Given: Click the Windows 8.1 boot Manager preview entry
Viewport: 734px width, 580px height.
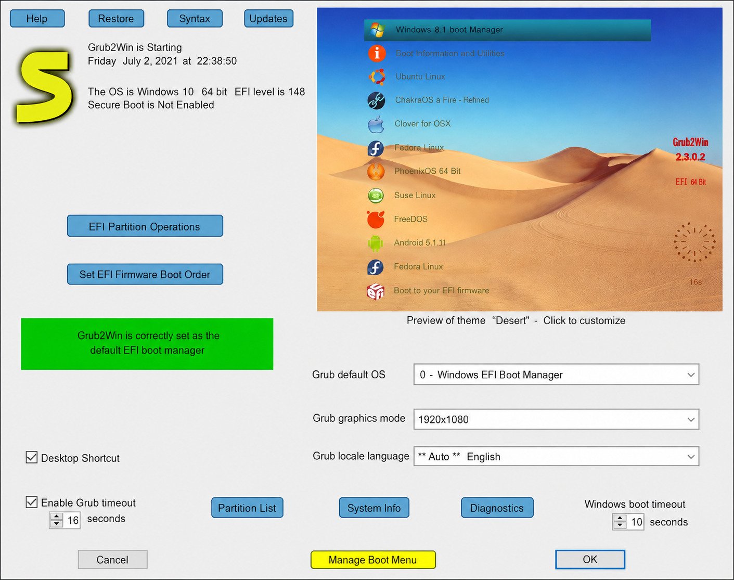Looking at the screenshot, I should tap(507, 30).
